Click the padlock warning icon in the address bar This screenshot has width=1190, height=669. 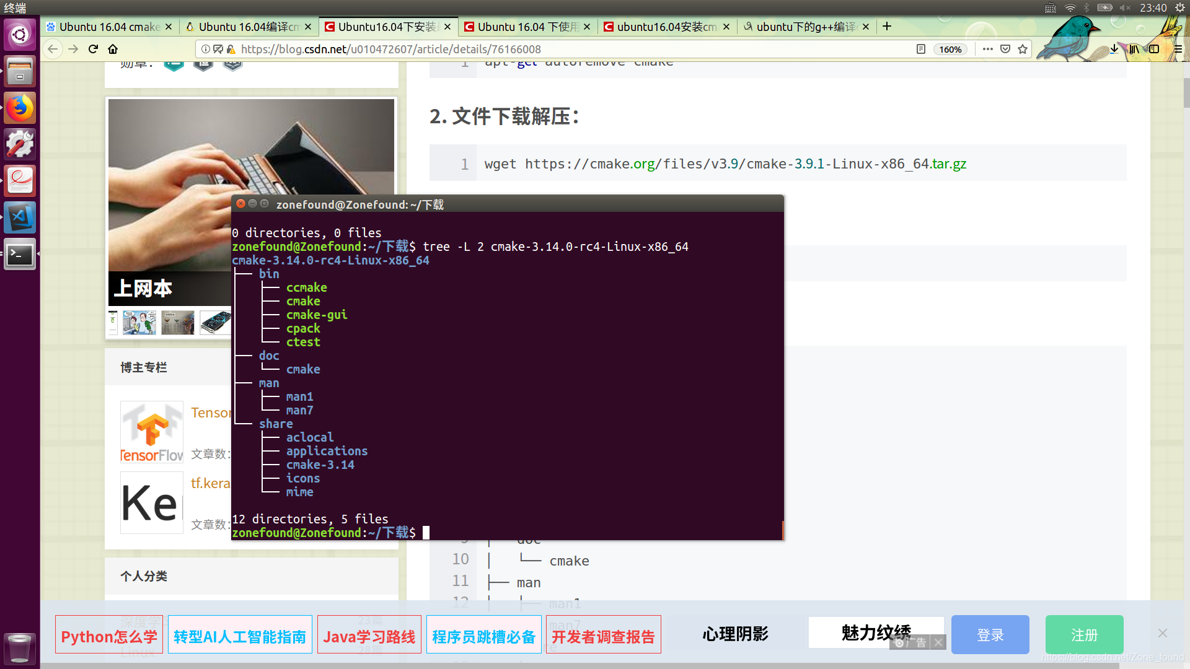[231, 49]
